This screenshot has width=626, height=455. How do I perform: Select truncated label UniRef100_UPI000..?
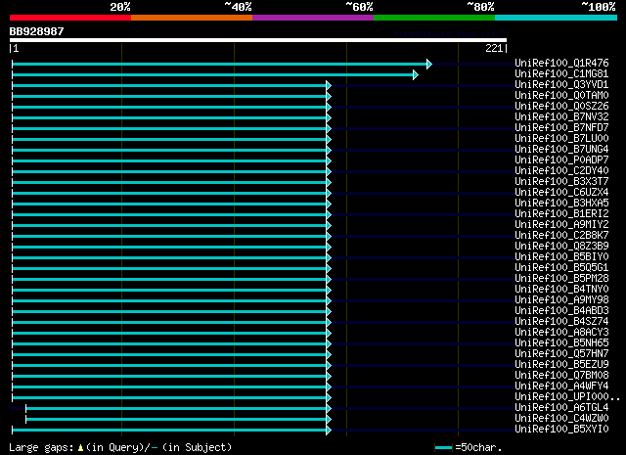(x=567, y=397)
